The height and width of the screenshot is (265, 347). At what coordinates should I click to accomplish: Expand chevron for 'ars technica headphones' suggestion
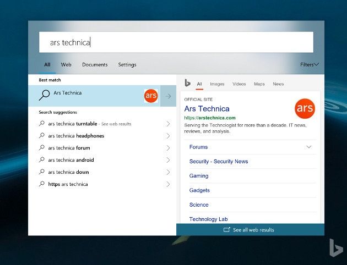click(x=168, y=136)
